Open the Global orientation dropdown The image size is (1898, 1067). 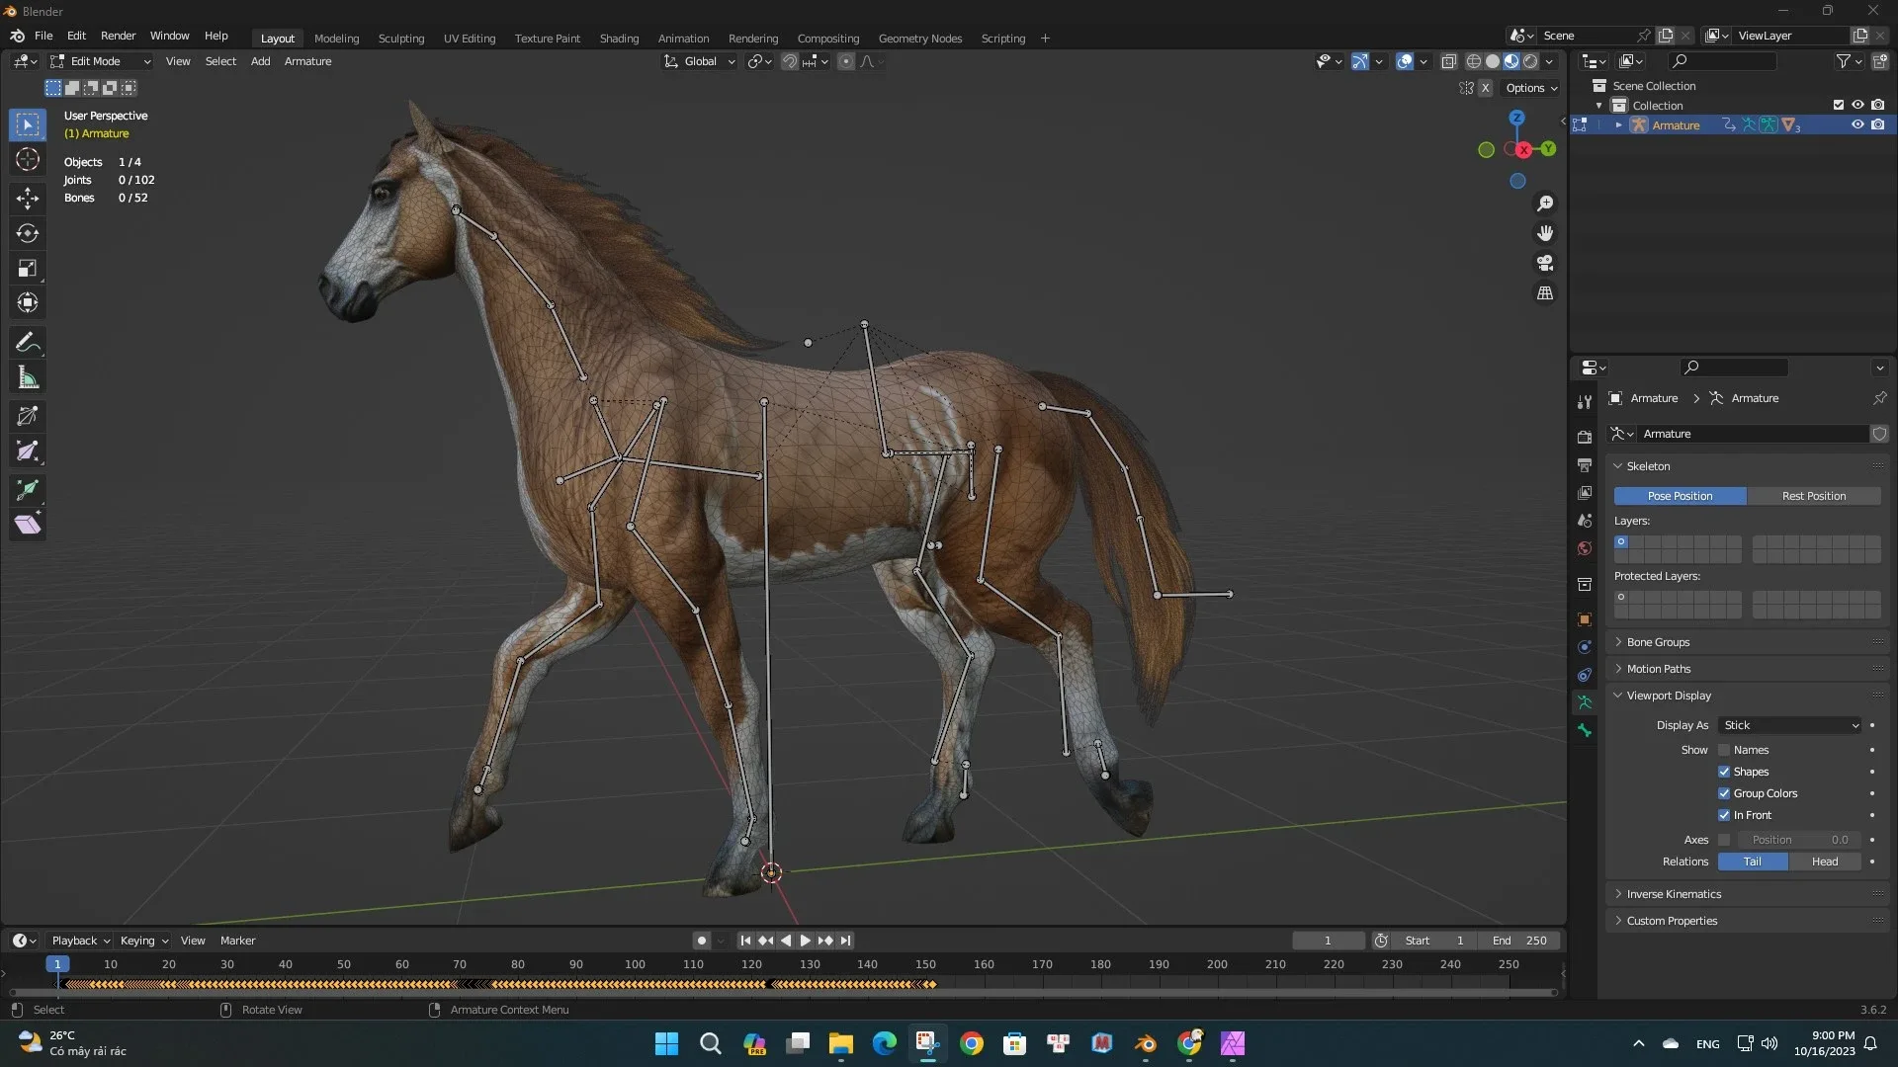700,61
